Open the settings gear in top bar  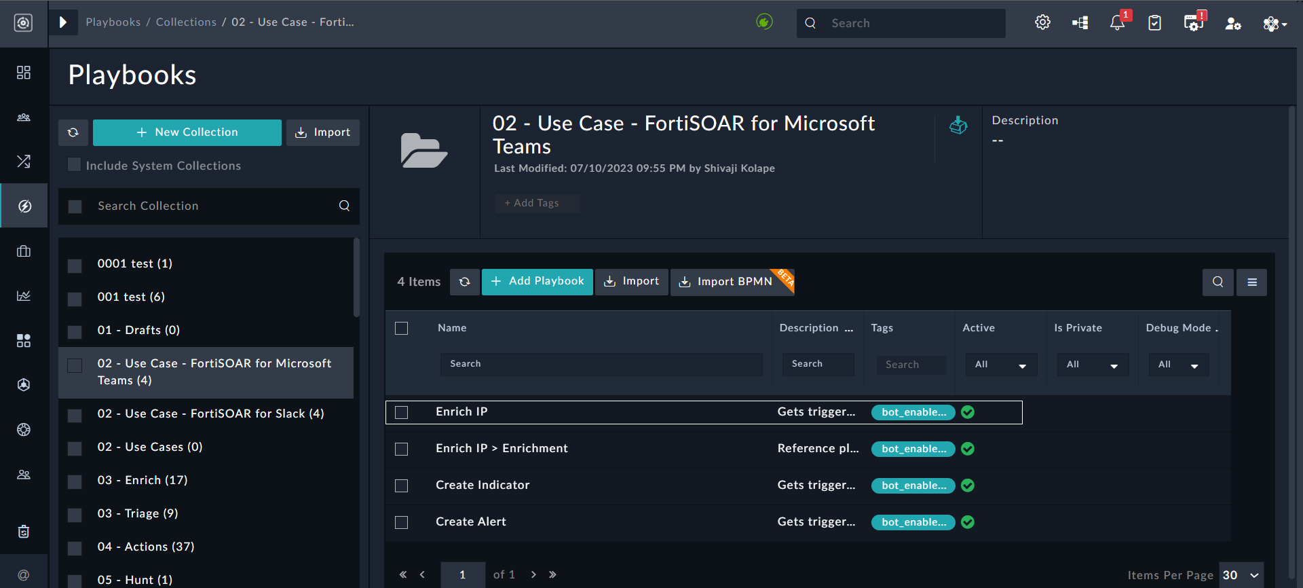click(1042, 22)
